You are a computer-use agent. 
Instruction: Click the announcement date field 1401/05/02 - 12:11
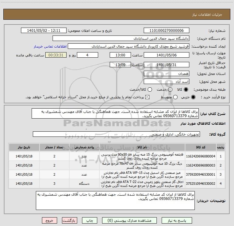(x=44, y=31)
